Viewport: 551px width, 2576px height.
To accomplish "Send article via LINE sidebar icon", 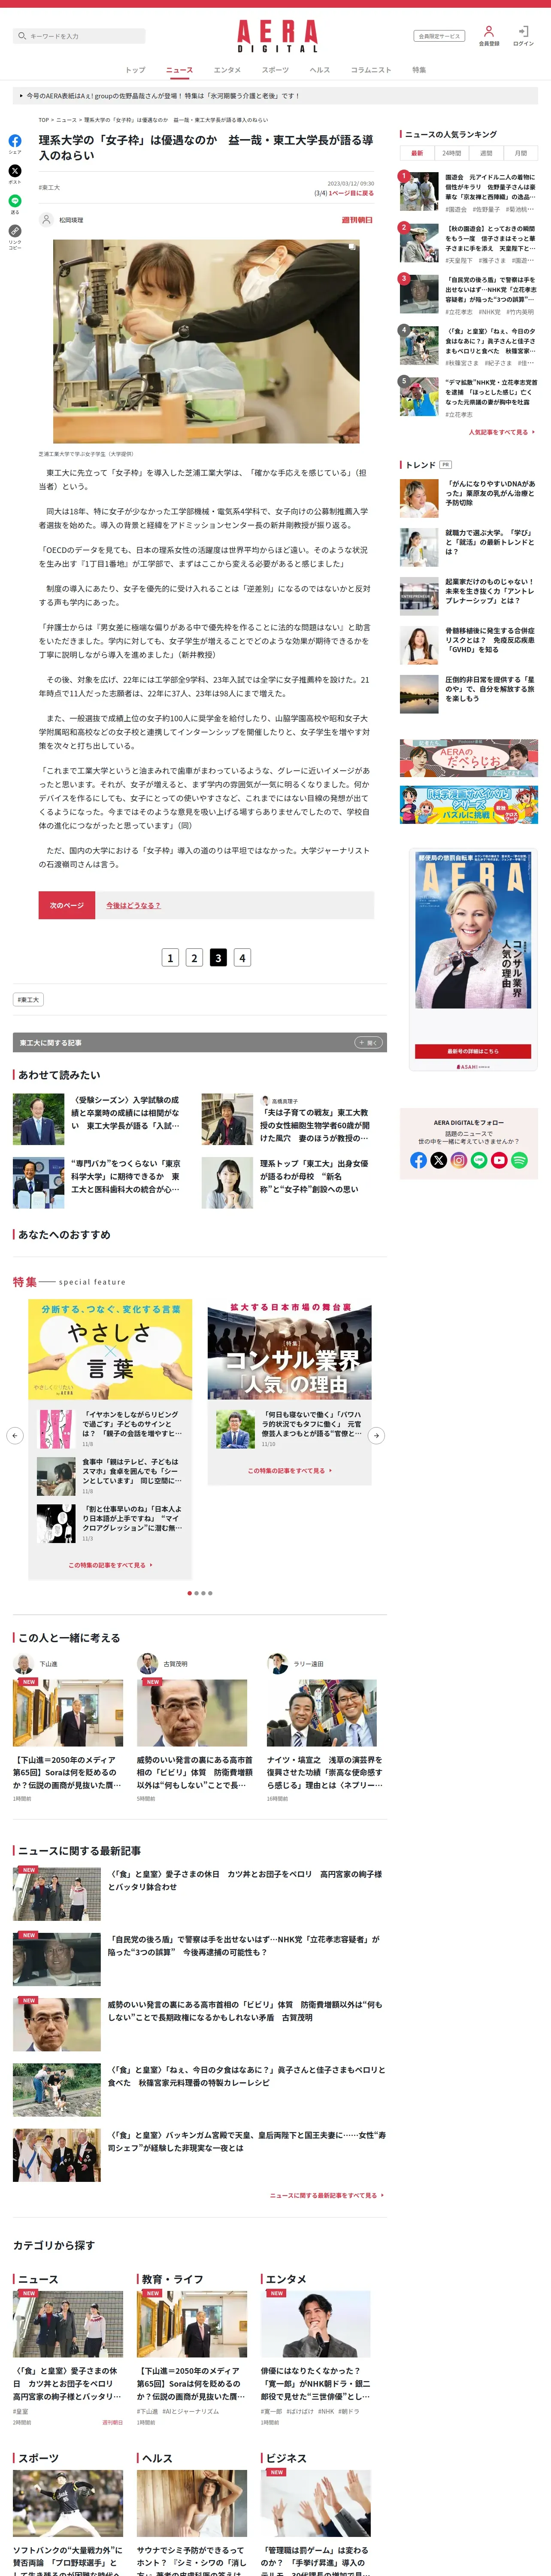I will pos(15,201).
